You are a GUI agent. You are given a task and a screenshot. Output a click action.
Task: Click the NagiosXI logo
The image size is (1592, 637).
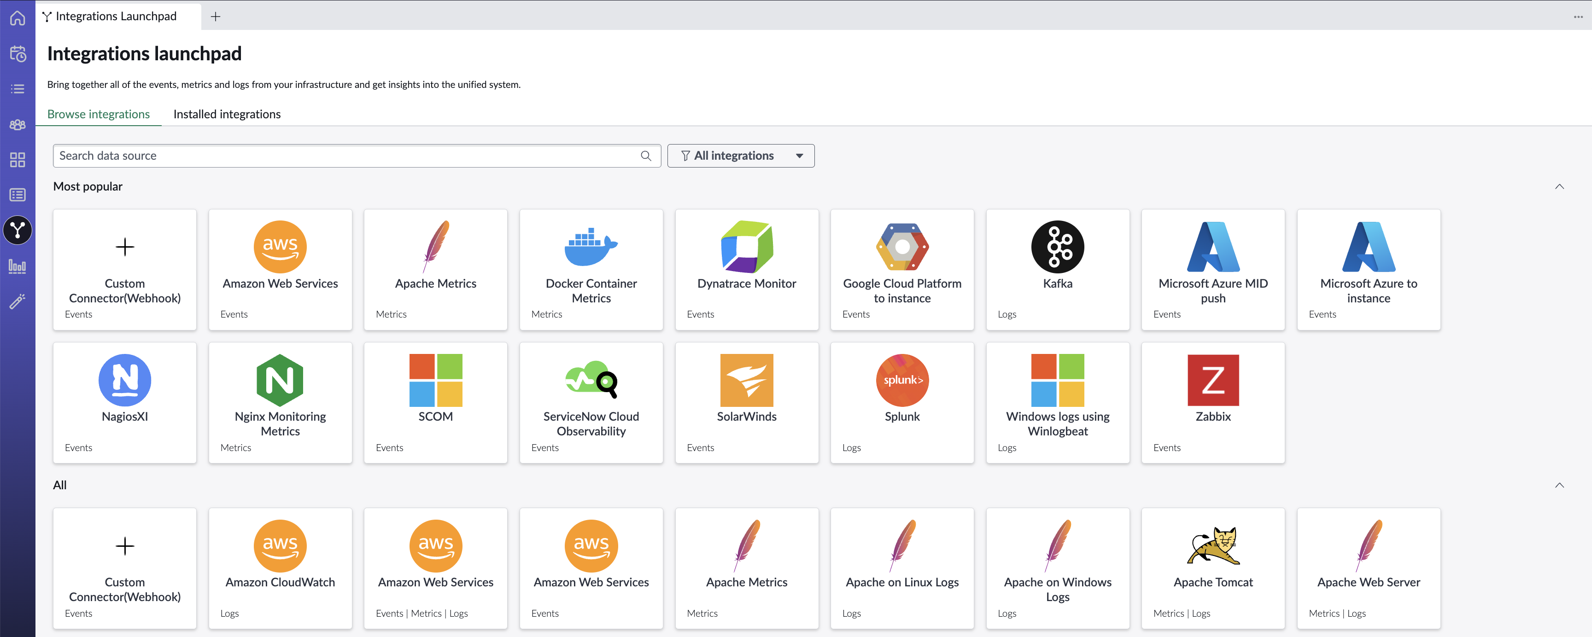pos(125,380)
